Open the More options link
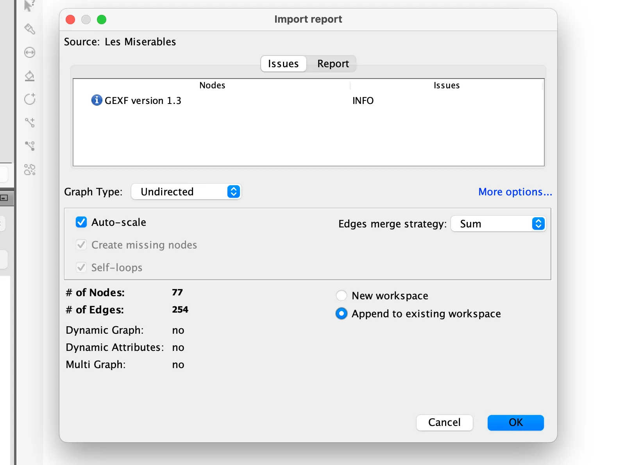The width and height of the screenshot is (626, 465). tap(515, 192)
